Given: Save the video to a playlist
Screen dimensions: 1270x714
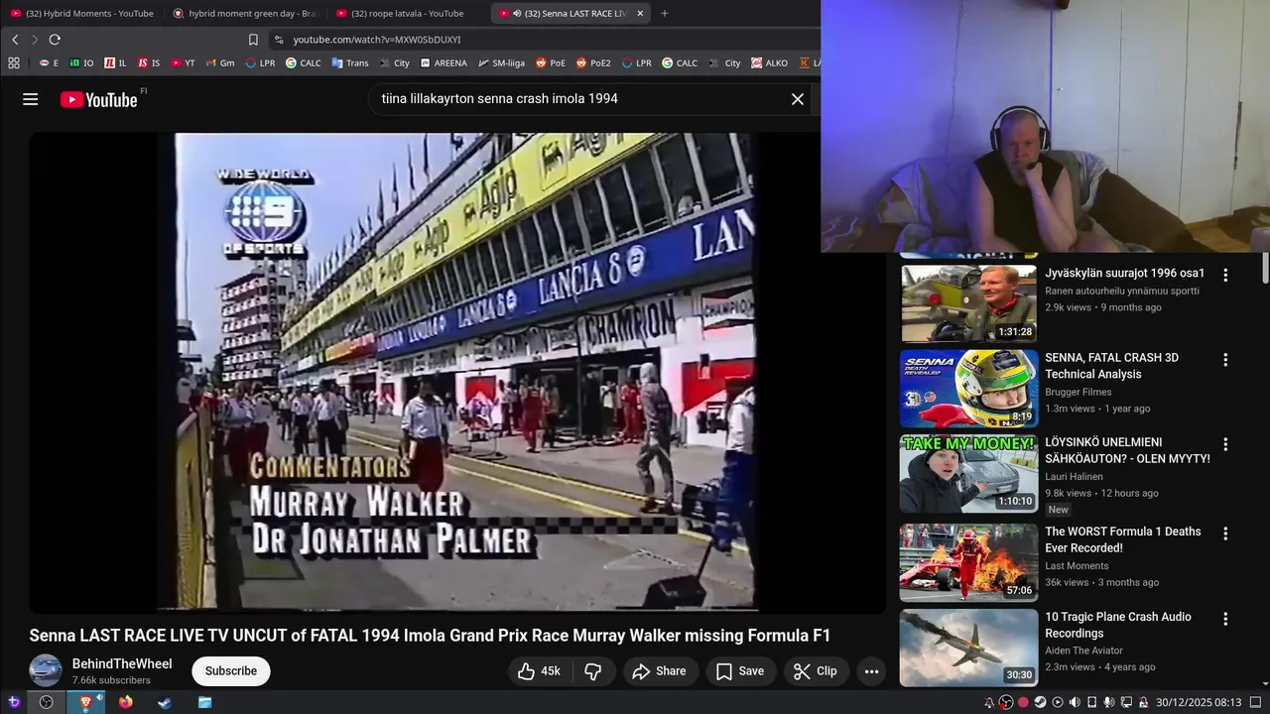Looking at the screenshot, I should (740, 671).
